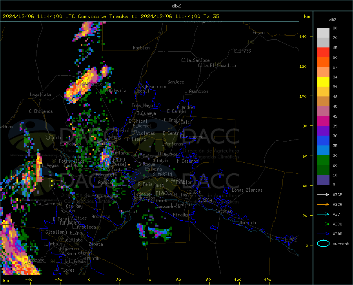
Task: Click the 'E_1-736' map label
Action: tap(242, 51)
